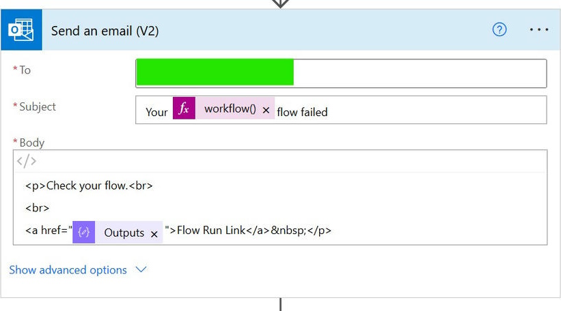
Task: Click the Show advanced options link
Action: tap(68, 270)
